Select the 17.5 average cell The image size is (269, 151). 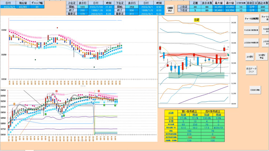207,128
